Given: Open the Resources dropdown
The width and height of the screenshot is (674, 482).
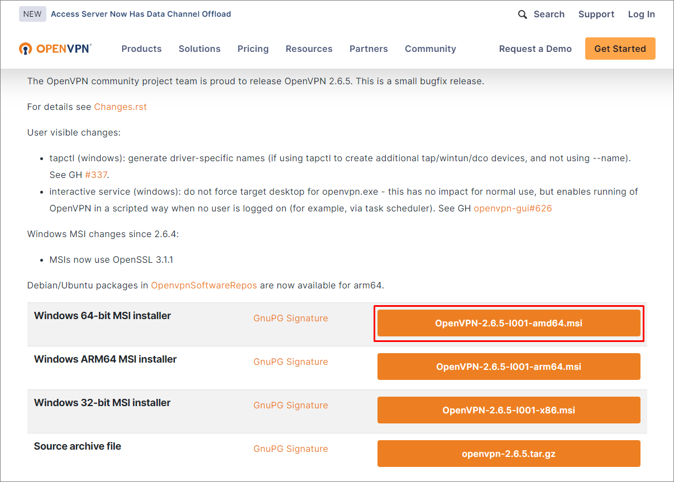Looking at the screenshot, I should click(x=309, y=49).
